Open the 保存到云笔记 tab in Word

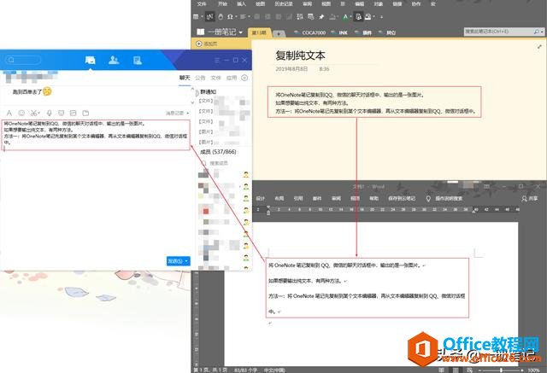(402, 198)
